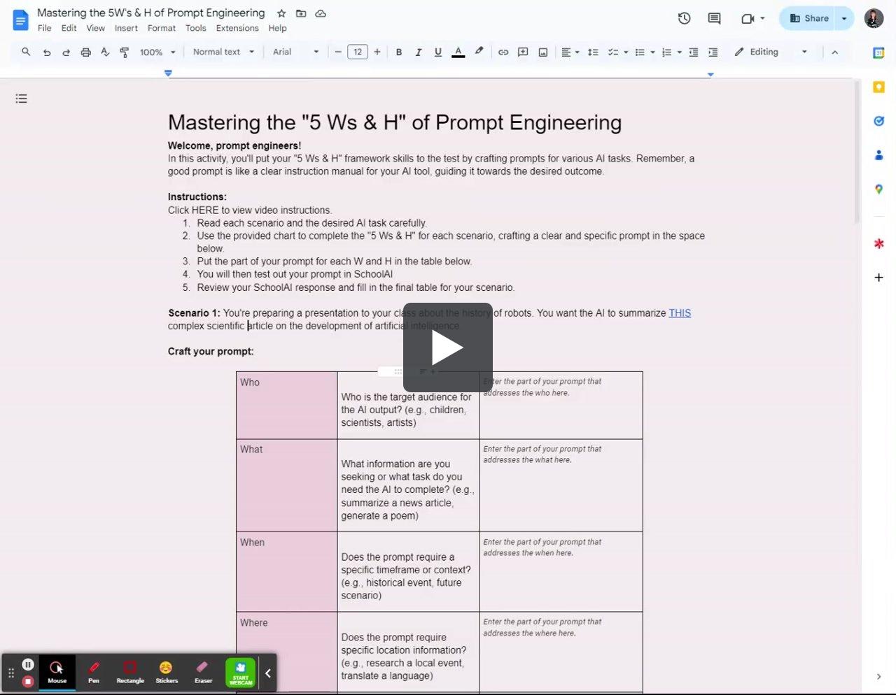This screenshot has width=896, height=695.
Task: Toggle underline formatting
Action: tap(437, 52)
